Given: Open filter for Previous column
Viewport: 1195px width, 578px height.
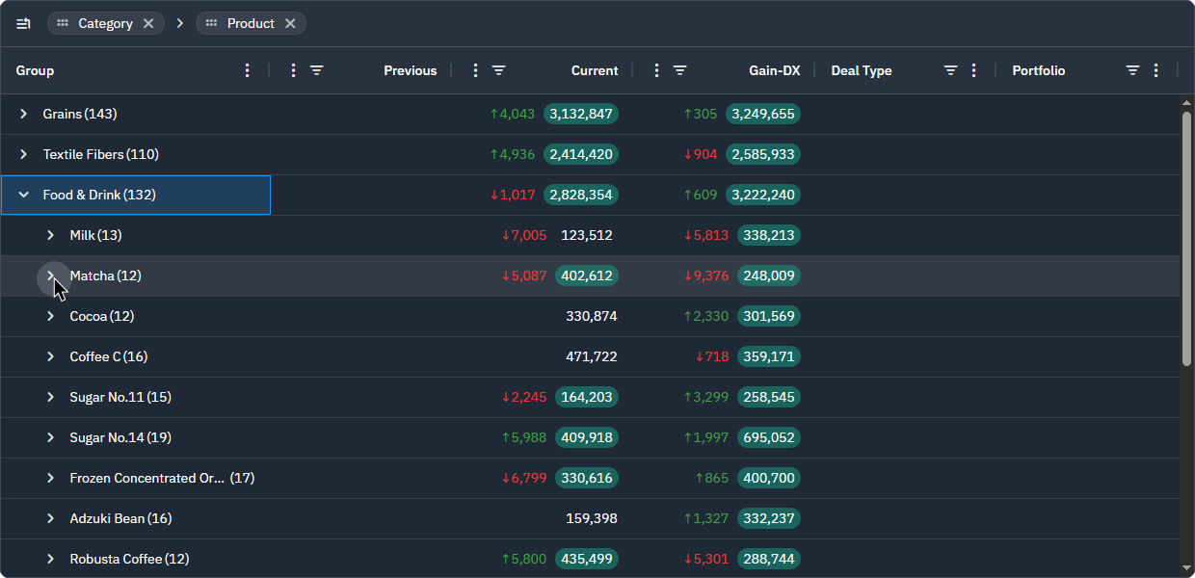Looking at the screenshot, I should point(316,70).
